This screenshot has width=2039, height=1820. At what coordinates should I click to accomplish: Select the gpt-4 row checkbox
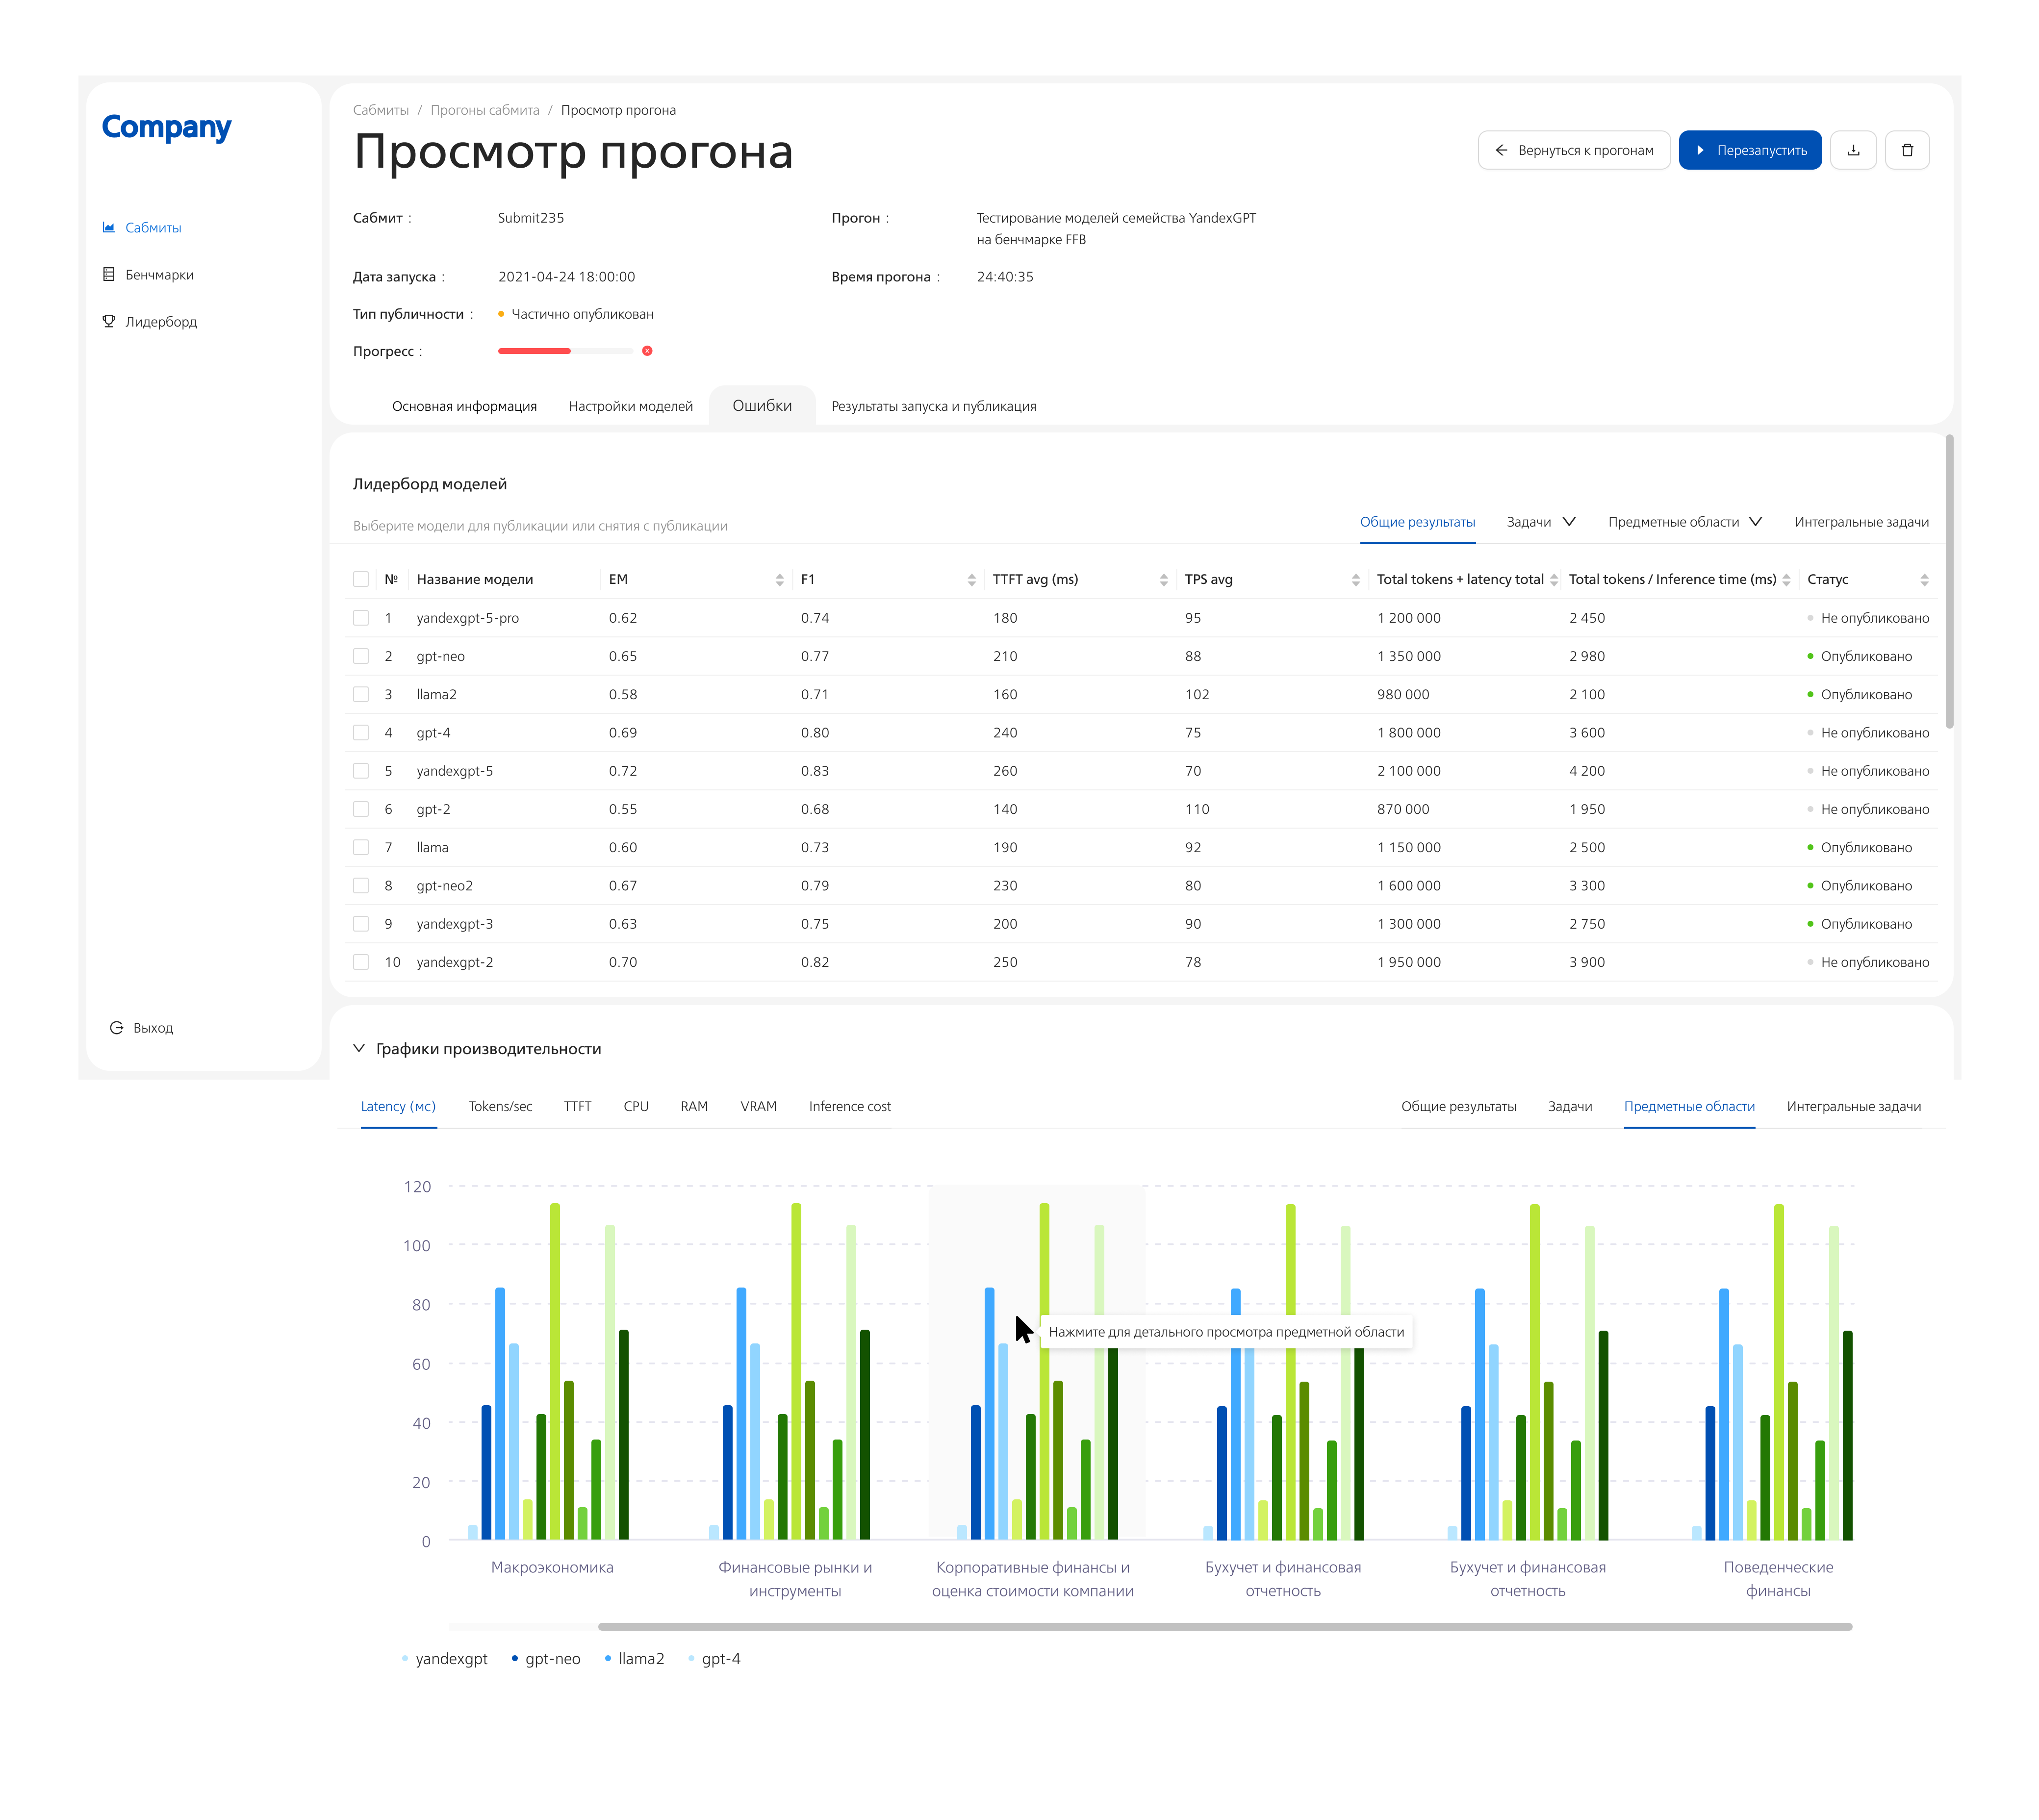pos(361,733)
